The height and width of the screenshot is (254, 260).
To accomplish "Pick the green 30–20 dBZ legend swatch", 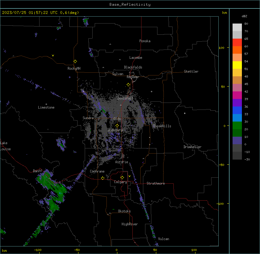I will [237, 125].
